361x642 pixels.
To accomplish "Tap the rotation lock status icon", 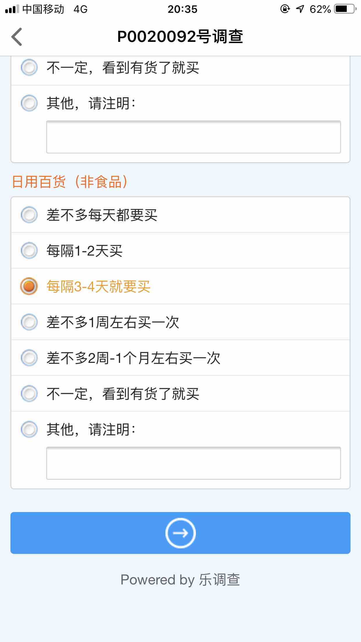I will pos(285,9).
